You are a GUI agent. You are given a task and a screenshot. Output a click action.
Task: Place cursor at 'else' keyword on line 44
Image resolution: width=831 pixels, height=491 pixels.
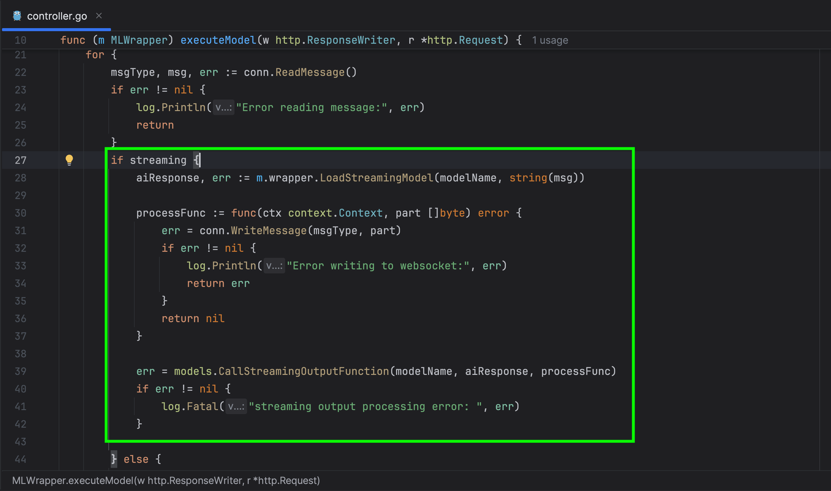click(136, 459)
